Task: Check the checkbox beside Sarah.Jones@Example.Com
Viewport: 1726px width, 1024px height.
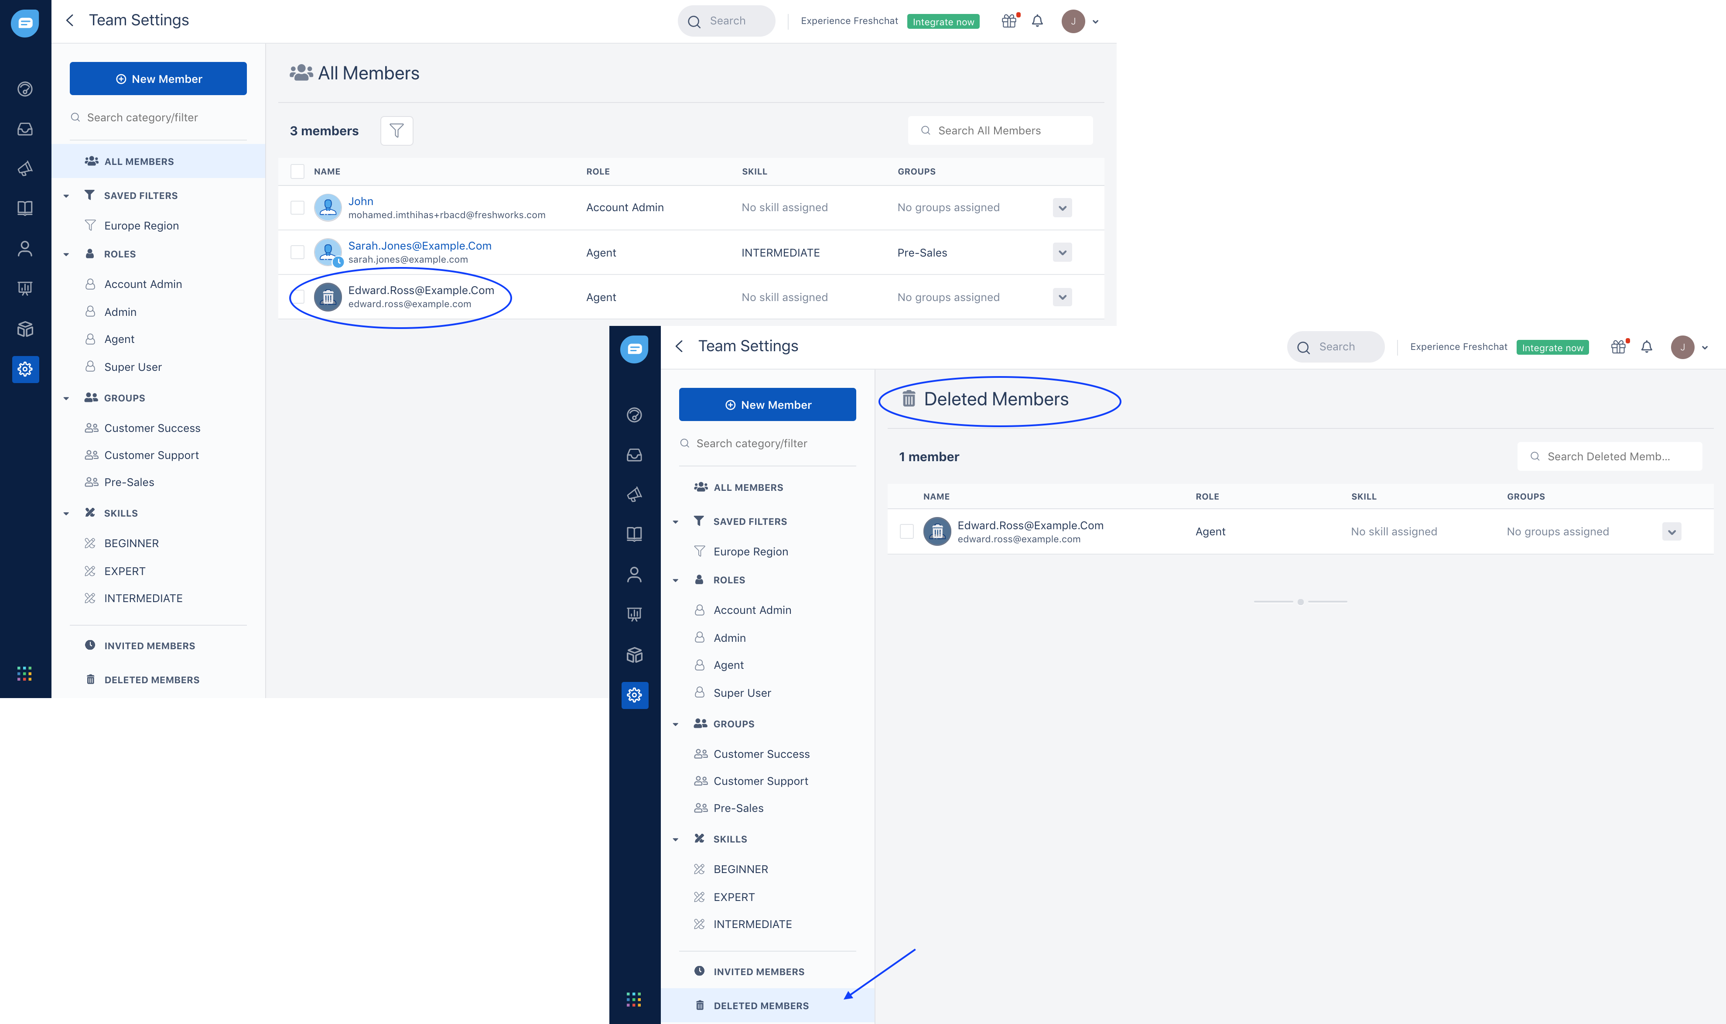Action: pos(297,252)
